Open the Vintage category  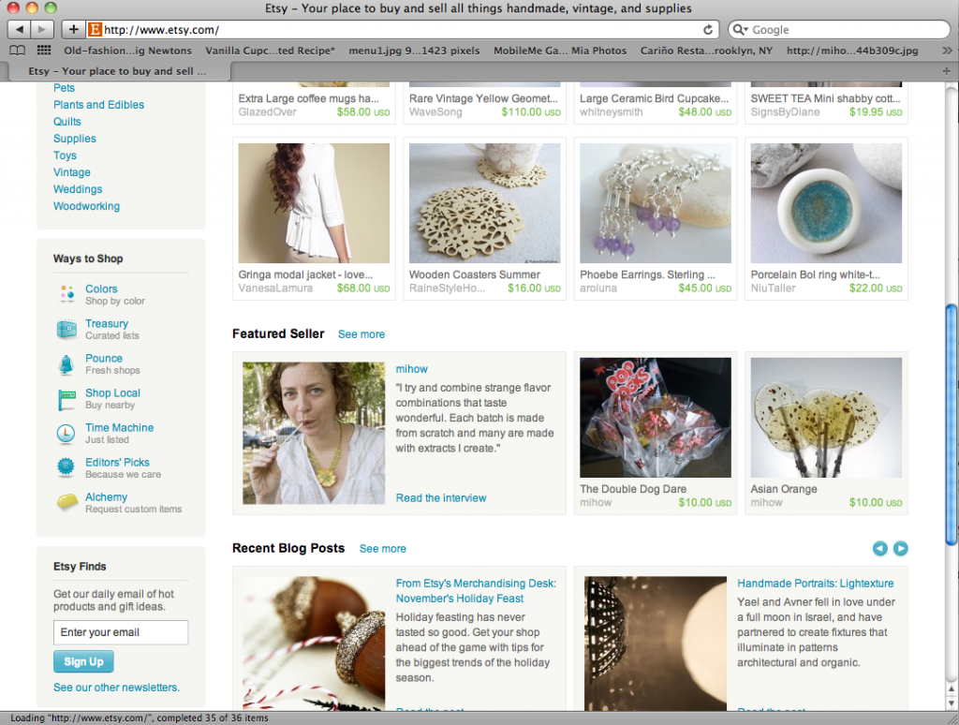[71, 172]
